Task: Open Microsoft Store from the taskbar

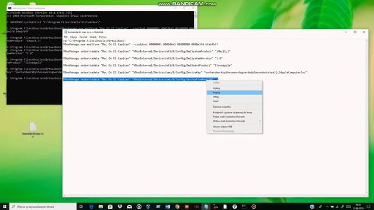Action: (110, 206)
